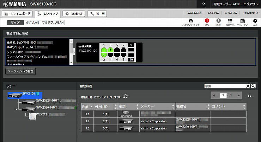Sort the table by VLAN ID column

click(x=106, y=106)
